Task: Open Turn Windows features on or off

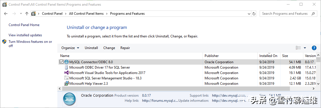Action: click(30, 44)
